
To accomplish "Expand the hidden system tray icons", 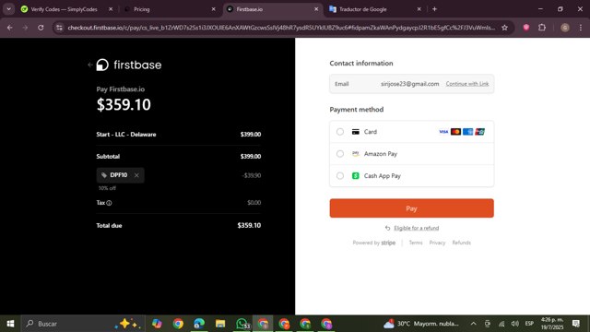I will click(x=473, y=324).
